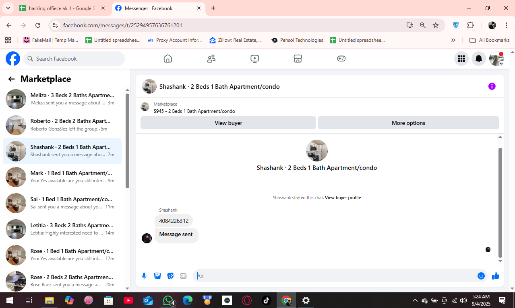The width and height of the screenshot is (515, 308).
Task: Open Facebook home feed icon
Action: [x=168, y=59]
